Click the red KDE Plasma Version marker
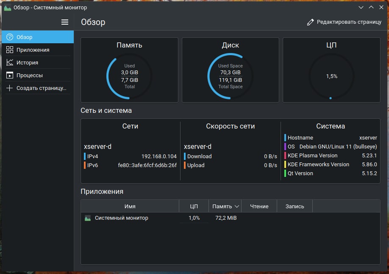389x274 pixels. coord(285,156)
